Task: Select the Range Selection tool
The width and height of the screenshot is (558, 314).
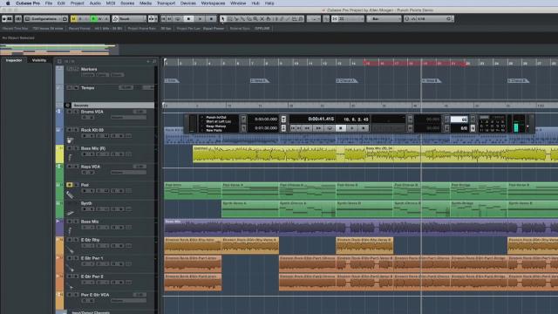Action: [x=229, y=18]
